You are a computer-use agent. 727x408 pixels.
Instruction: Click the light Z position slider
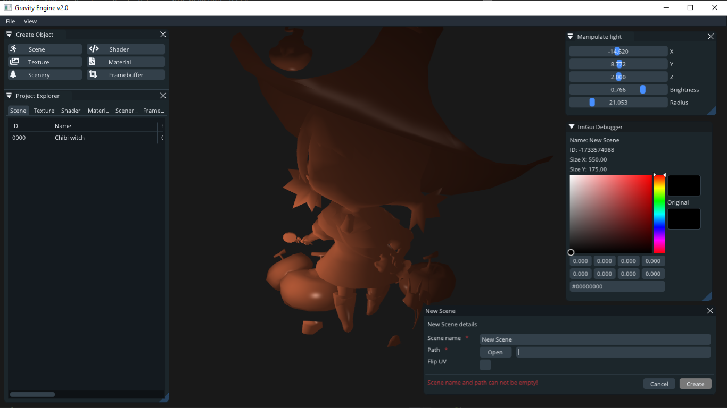[618, 76]
